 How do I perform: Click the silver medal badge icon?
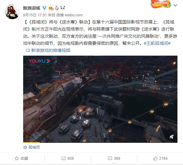click(x=57, y=8)
